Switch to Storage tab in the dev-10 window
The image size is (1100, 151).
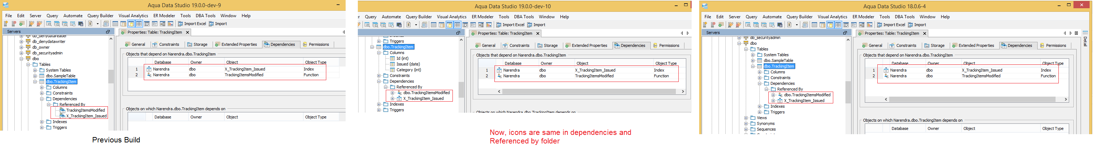click(x=547, y=46)
